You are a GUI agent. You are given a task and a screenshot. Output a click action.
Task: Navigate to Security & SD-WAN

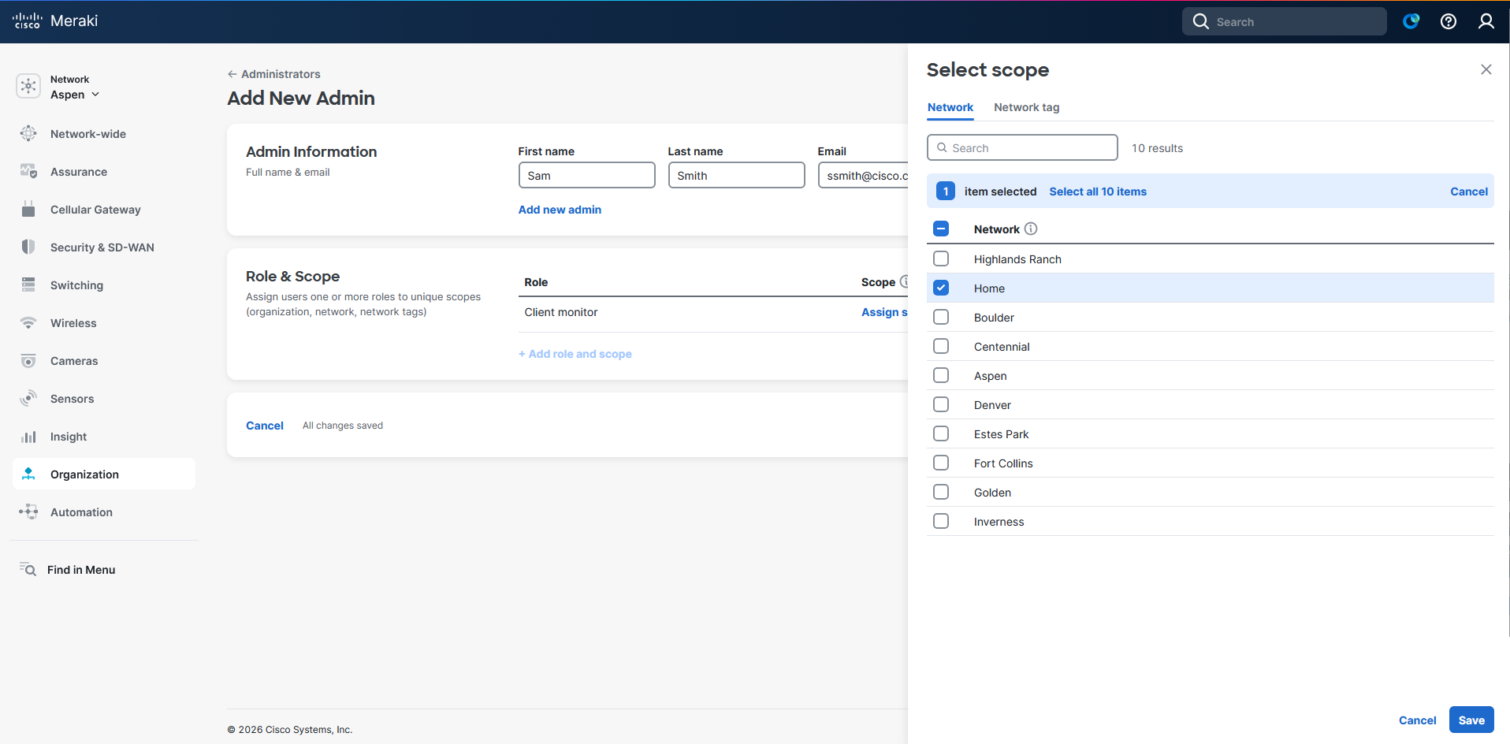[x=102, y=247]
